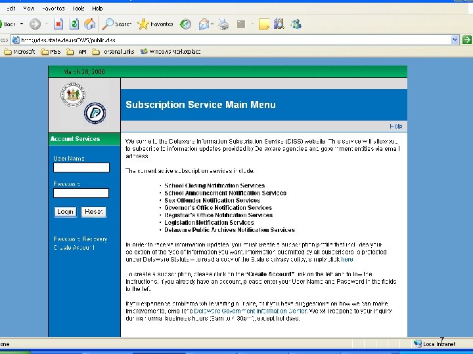This screenshot has width=473, height=354.
Task: Click 'School Closing Notification Services' text
Action: pos(214,186)
